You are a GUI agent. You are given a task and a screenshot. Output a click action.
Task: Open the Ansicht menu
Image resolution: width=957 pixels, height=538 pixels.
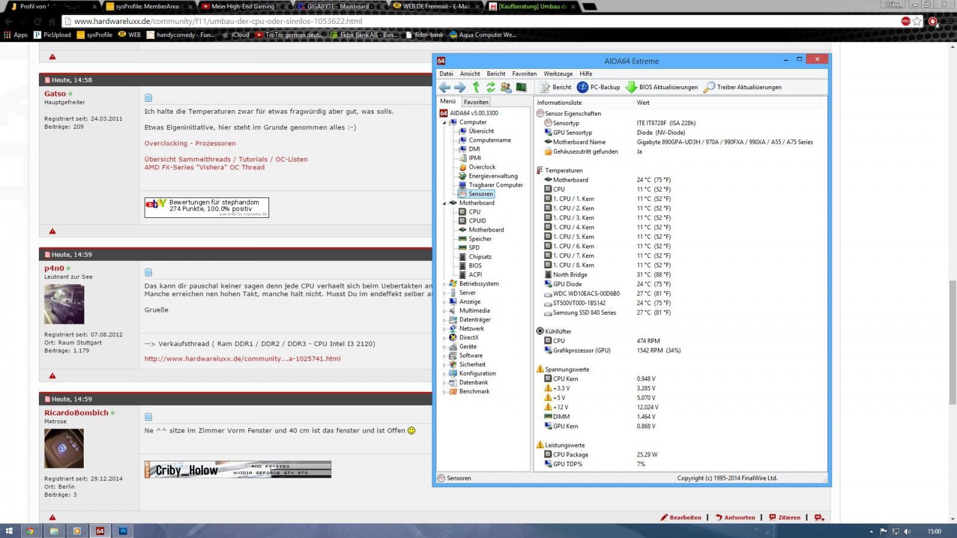470,74
